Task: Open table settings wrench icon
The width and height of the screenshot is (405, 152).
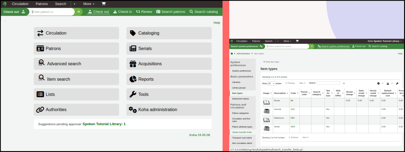Action: [x=397, y=83]
